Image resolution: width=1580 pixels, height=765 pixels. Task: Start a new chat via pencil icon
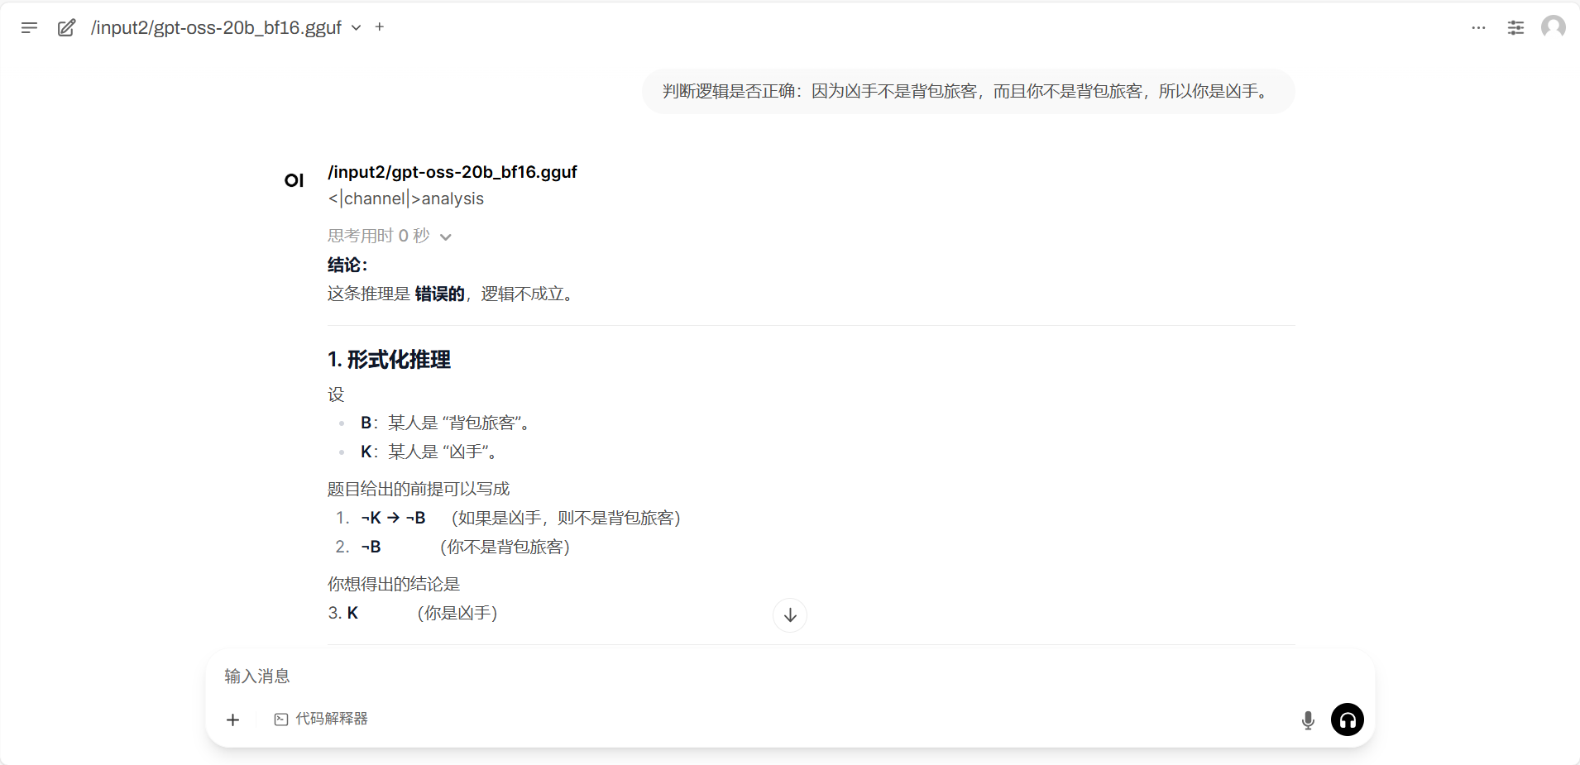pyautogui.click(x=66, y=27)
